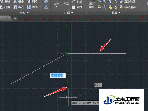Select the 引线 leader tool
The image size is (148, 111).
77,1
